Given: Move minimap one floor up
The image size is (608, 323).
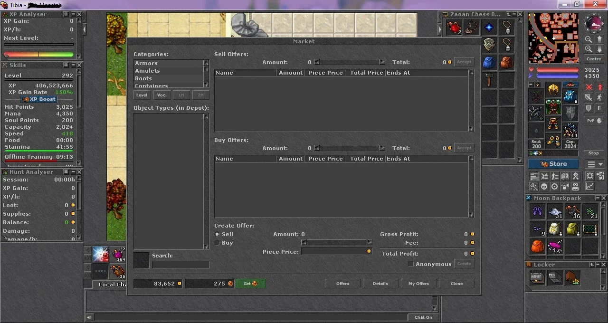Looking at the screenshot, I should point(599,39).
